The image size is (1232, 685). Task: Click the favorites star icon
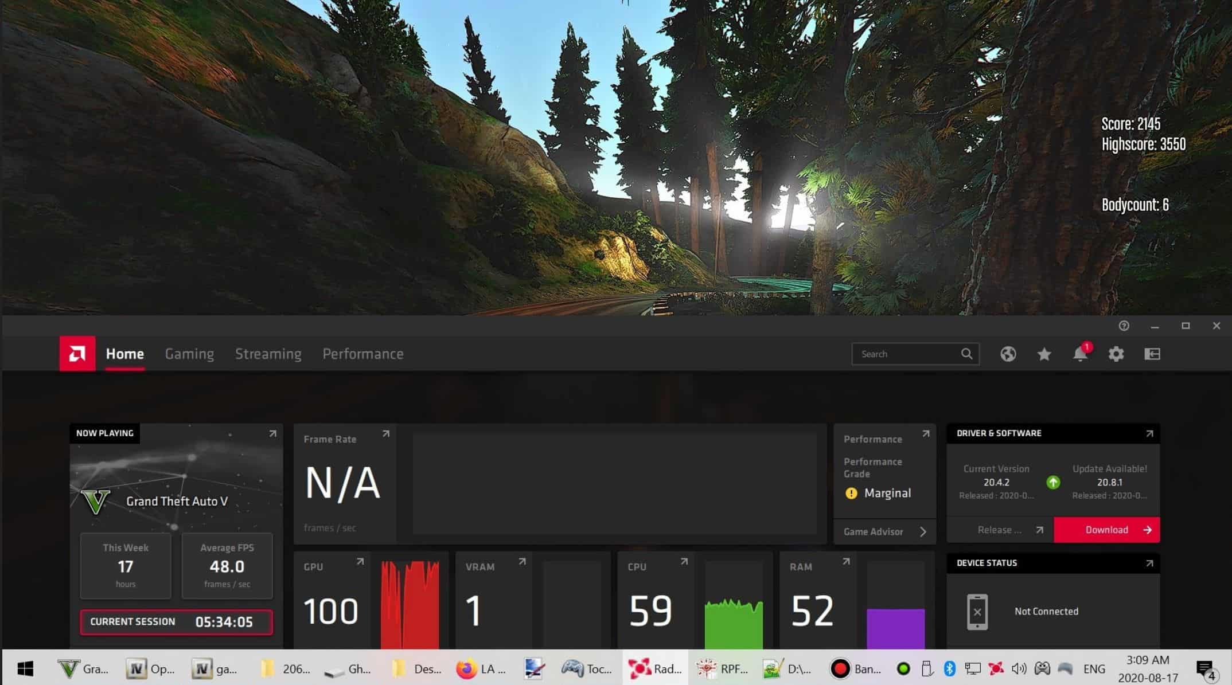click(1044, 354)
